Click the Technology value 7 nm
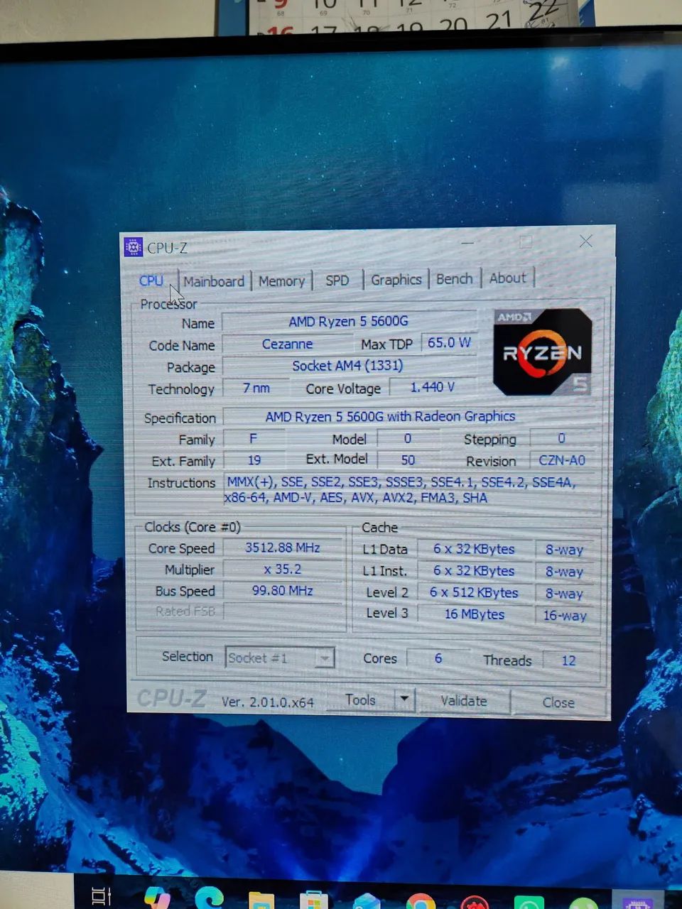 pos(256,388)
